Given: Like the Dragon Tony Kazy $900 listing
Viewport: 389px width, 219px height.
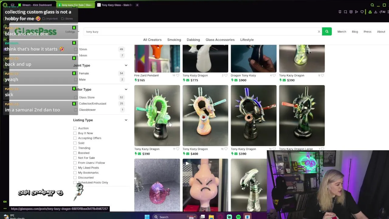Looking at the screenshot, I should [x=274, y=75].
